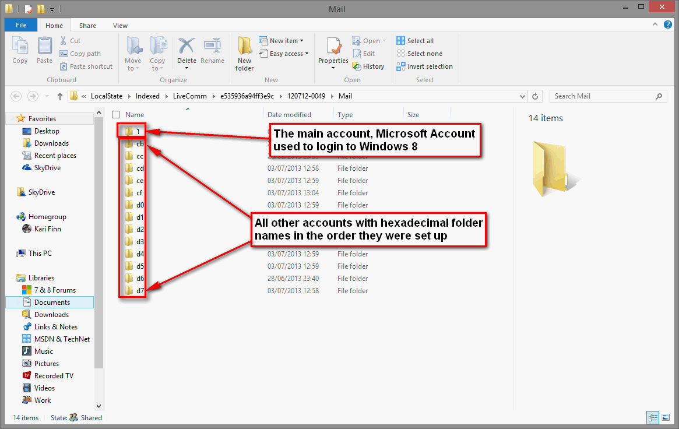Open History in the ribbon

pyautogui.click(x=368, y=66)
